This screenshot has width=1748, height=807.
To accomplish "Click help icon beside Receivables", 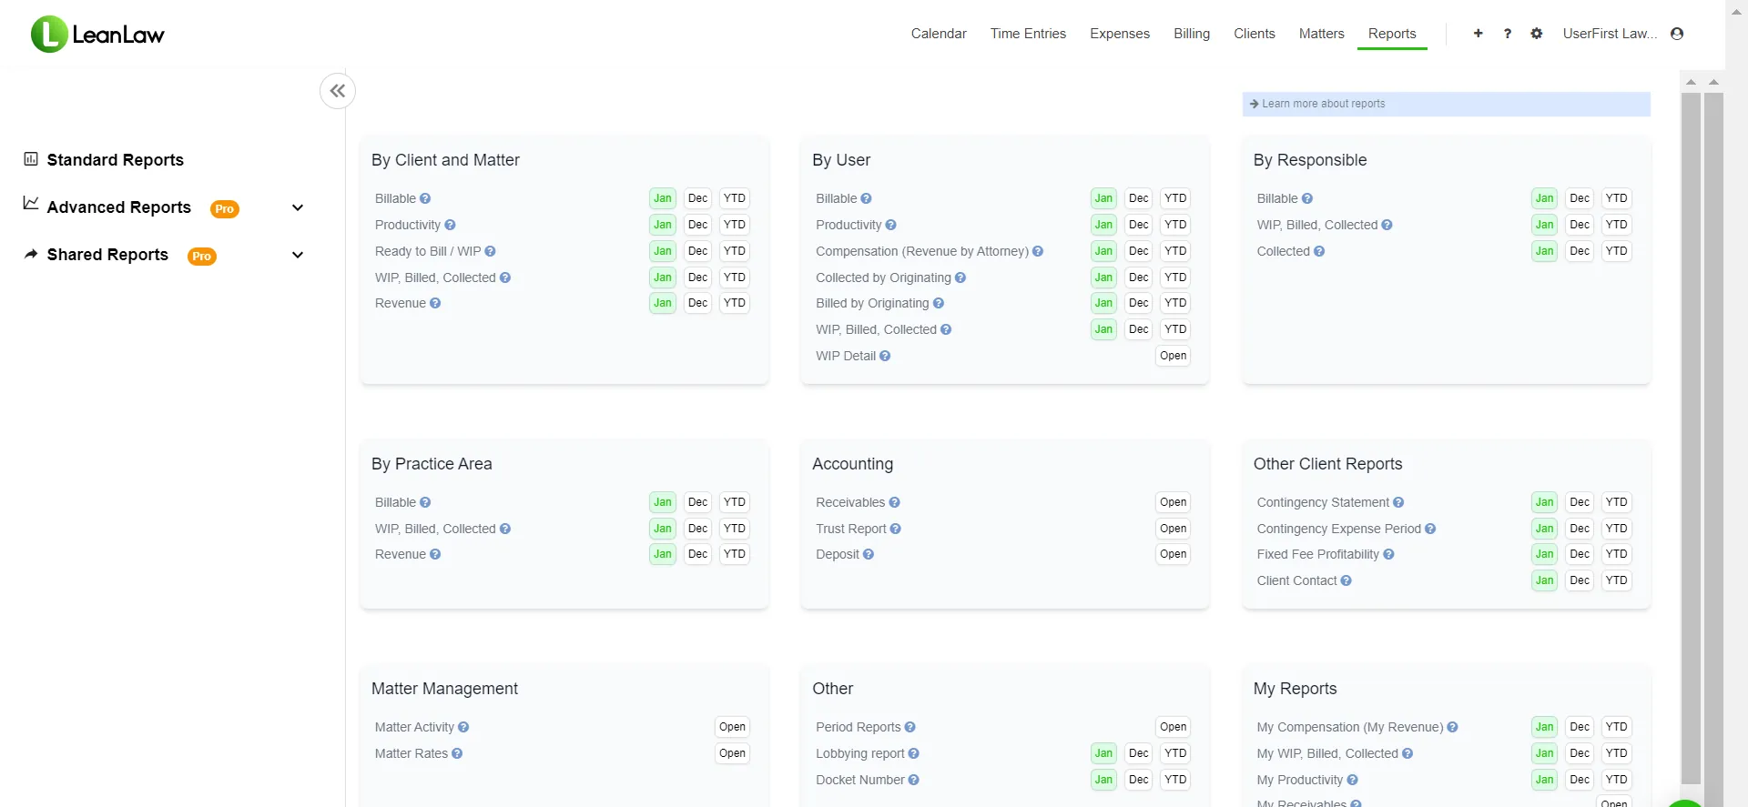I will pyautogui.click(x=894, y=502).
